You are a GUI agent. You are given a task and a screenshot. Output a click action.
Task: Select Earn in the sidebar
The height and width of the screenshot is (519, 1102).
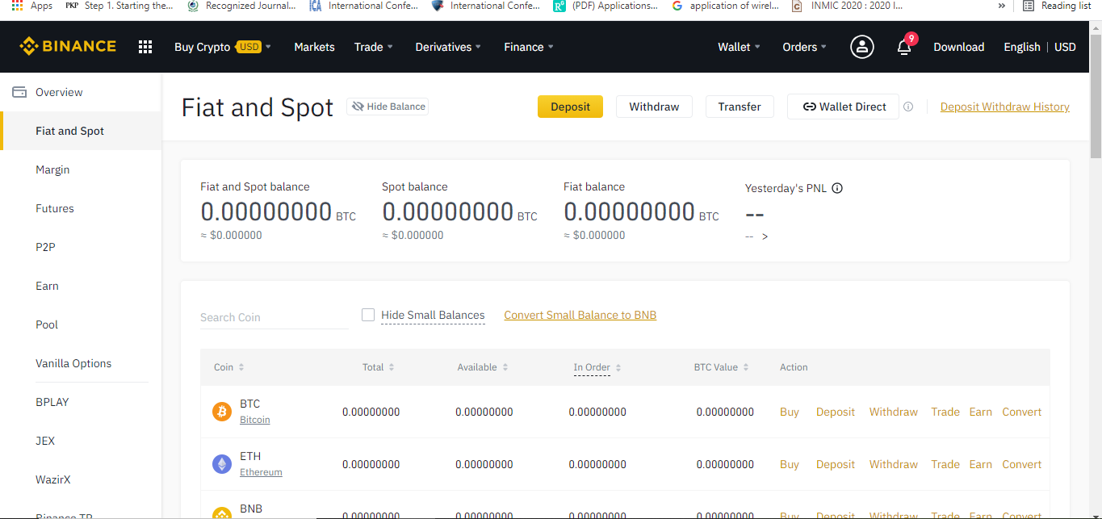pyautogui.click(x=81, y=286)
